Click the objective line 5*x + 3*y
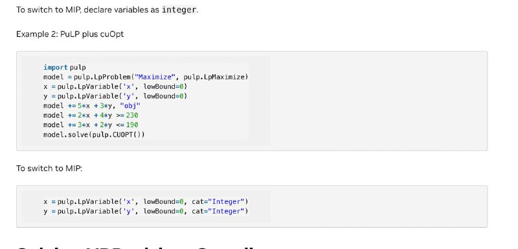518x249 pixels. (92, 106)
